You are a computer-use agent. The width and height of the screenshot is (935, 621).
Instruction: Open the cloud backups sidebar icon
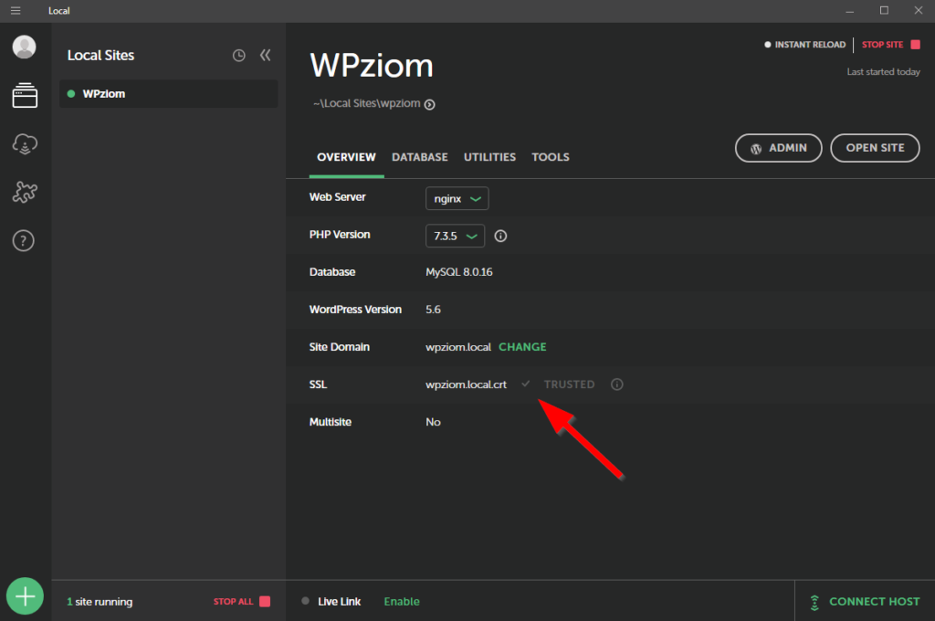pyautogui.click(x=25, y=144)
